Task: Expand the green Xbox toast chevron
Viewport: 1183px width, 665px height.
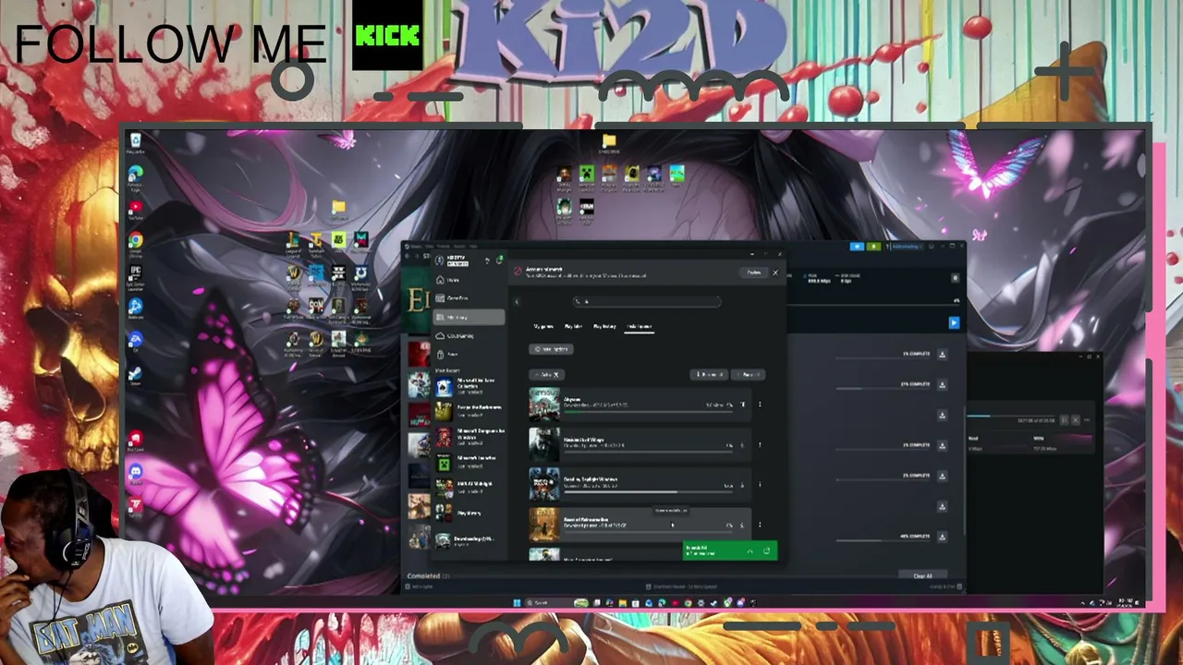Action: [x=750, y=551]
